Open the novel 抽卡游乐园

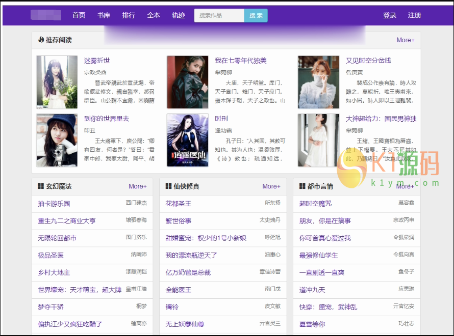pos(54,204)
